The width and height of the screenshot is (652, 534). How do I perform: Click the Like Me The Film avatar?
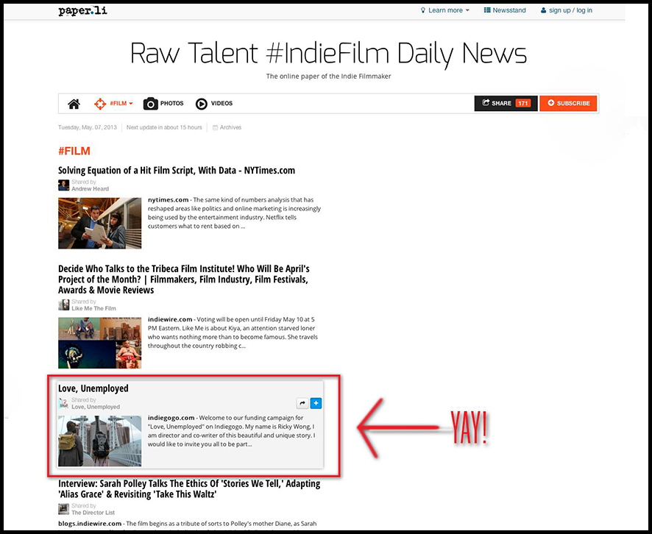coord(63,305)
